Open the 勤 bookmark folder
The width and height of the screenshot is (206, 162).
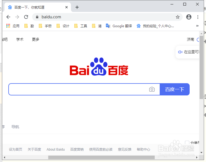[x=29, y=26]
